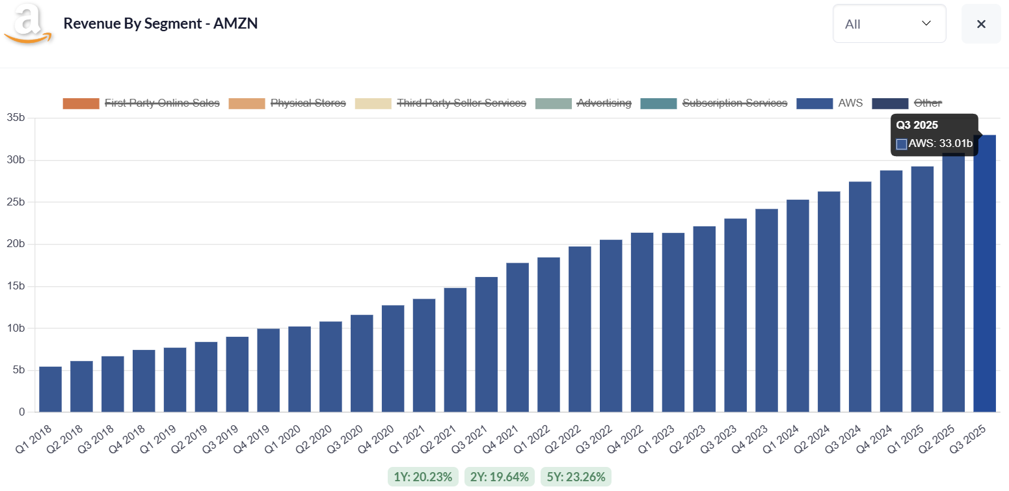
Task: Click the 'AWS: 33.01b' tooltip value
Action: point(941,143)
